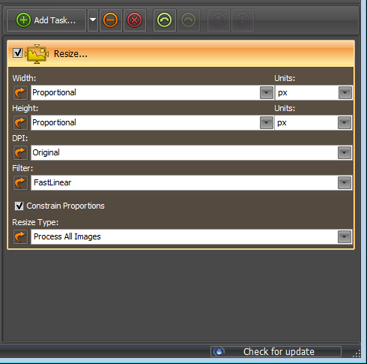Disable the Resize task checkbox

17,53
